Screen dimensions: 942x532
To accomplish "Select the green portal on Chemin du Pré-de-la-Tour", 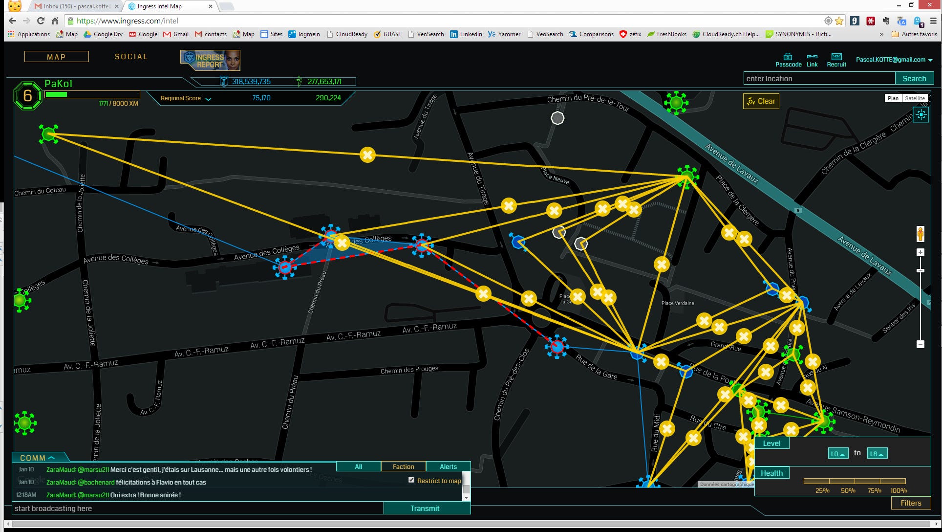I will (676, 103).
